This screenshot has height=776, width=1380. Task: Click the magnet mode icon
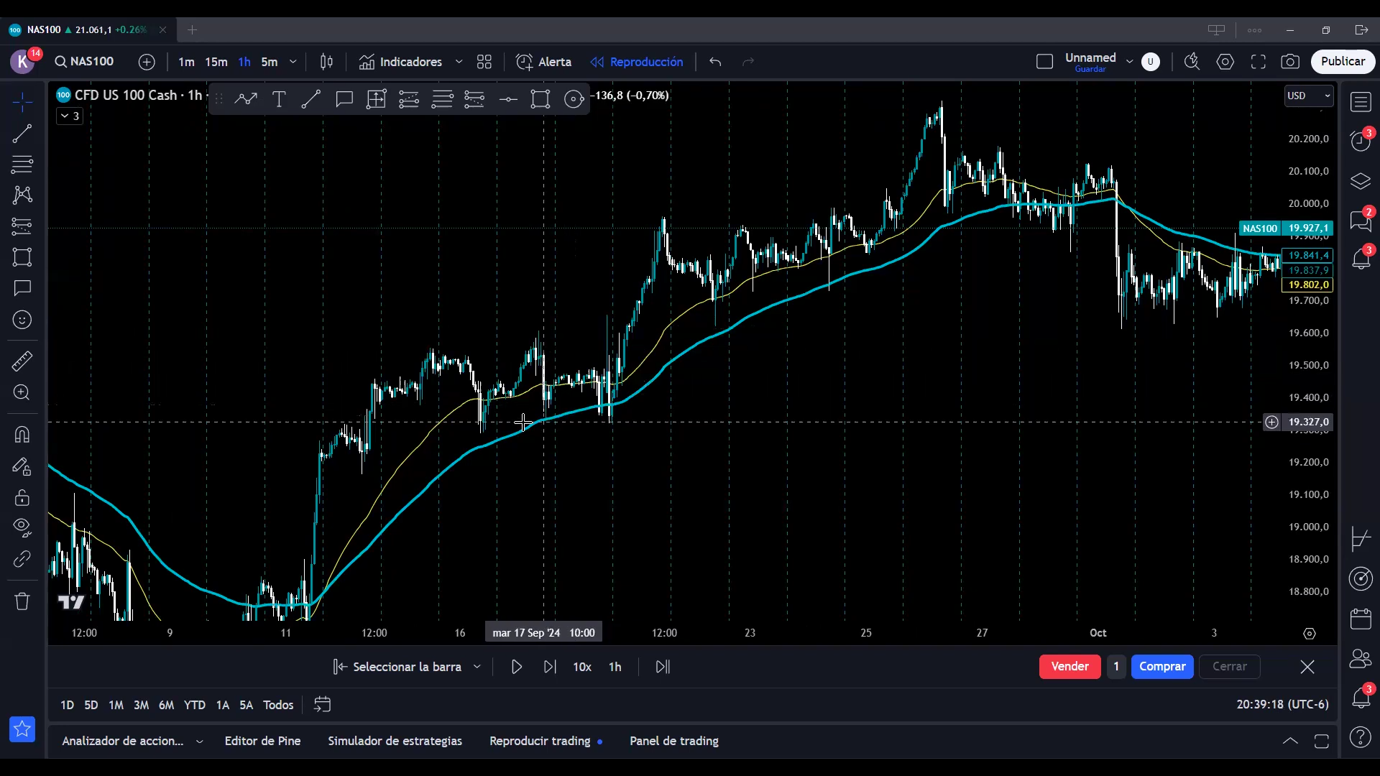pos(22,435)
